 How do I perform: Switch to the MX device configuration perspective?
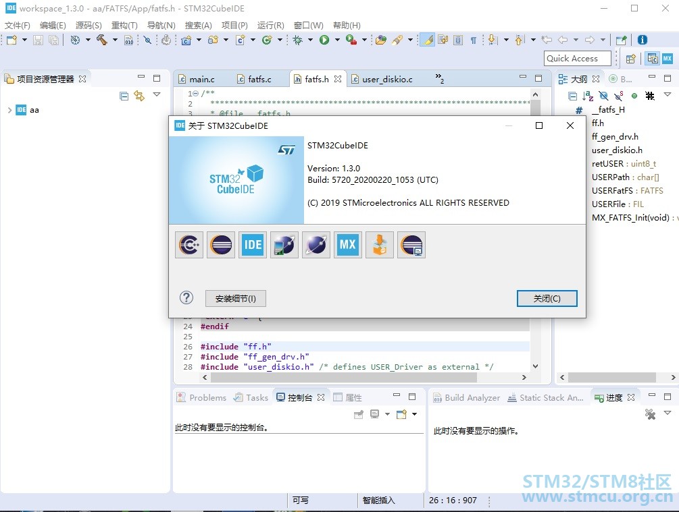pyautogui.click(x=668, y=59)
